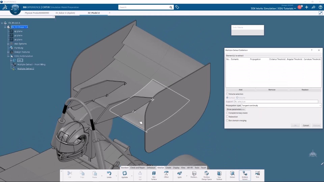Click the Replace button in the dialog
The image size is (324, 182).
tap(305, 90)
